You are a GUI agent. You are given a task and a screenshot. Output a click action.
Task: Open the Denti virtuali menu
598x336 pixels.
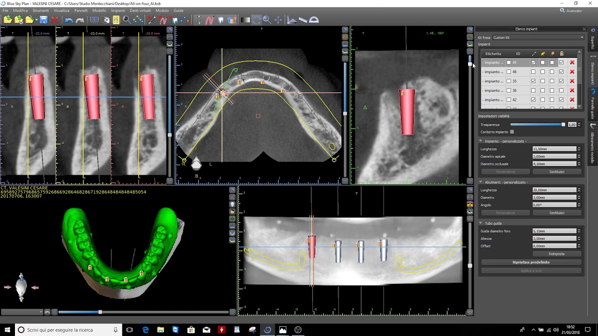tap(140, 10)
